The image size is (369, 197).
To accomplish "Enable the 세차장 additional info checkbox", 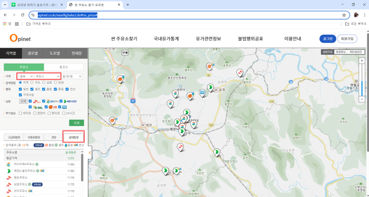I will click(x=20, y=113).
